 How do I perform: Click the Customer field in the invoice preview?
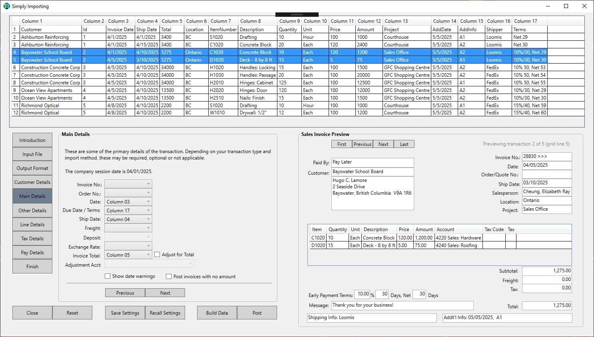tap(373, 172)
